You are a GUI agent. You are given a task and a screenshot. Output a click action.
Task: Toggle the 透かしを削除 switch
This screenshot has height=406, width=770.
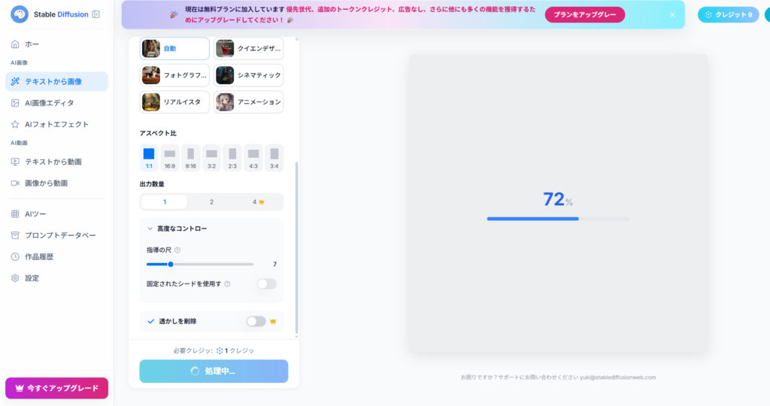point(256,322)
